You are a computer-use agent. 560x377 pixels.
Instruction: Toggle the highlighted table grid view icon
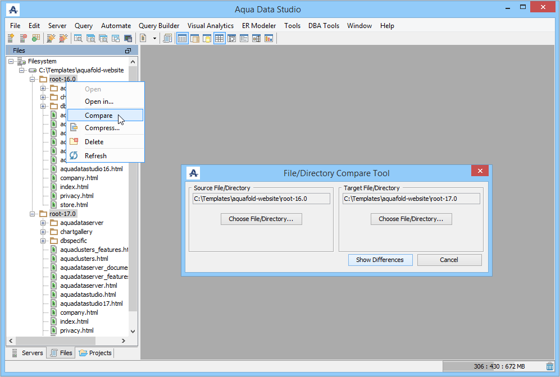[219, 38]
